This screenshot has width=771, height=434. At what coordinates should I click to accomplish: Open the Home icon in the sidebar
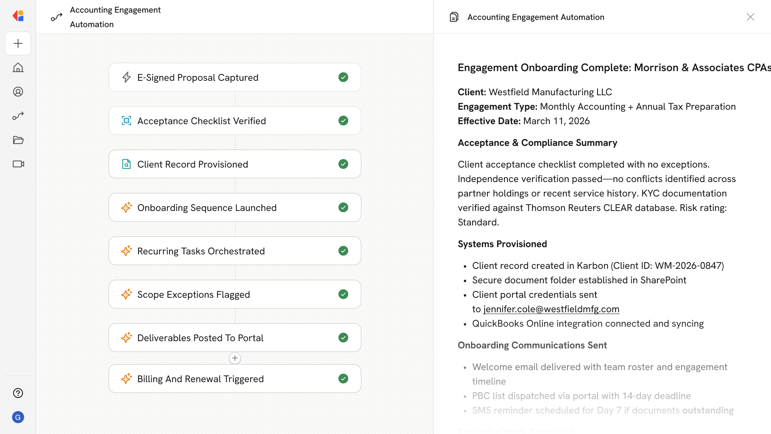click(x=18, y=68)
